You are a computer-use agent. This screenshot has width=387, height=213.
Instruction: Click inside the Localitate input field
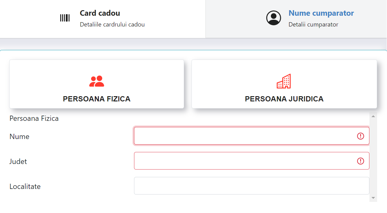252,186
